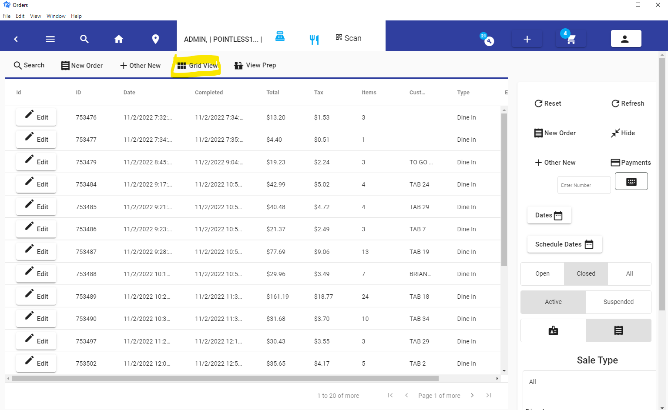Image resolution: width=668 pixels, height=410 pixels.
Task: Click the keyboard icon button
Action: (631, 181)
